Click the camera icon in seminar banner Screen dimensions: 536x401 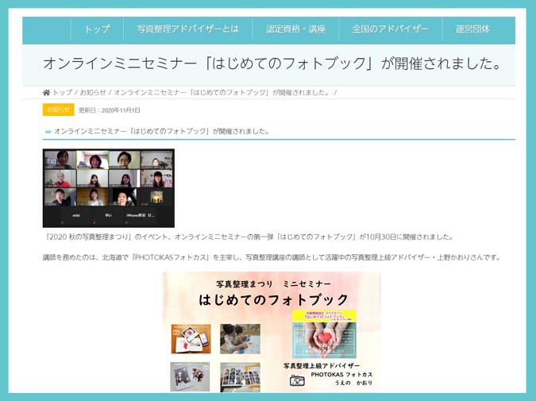coord(297,380)
